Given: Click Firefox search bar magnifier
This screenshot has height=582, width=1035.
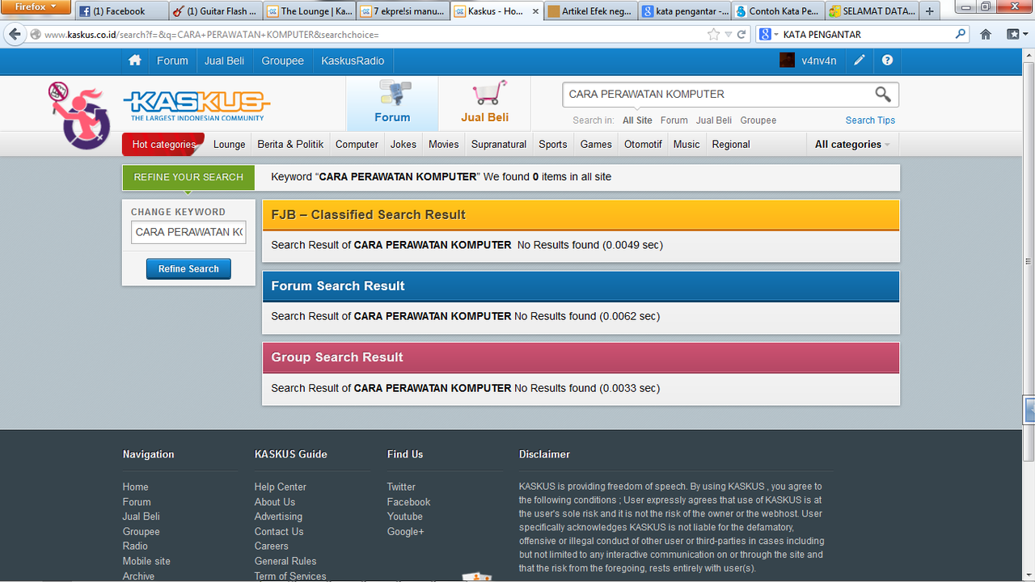Looking at the screenshot, I should pos(961,35).
